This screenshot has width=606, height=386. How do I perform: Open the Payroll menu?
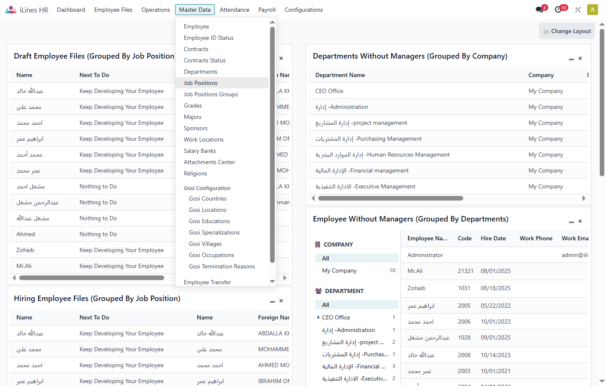click(x=267, y=10)
